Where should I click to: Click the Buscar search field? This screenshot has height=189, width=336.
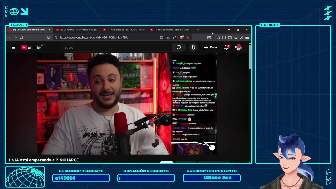[x=117, y=48]
